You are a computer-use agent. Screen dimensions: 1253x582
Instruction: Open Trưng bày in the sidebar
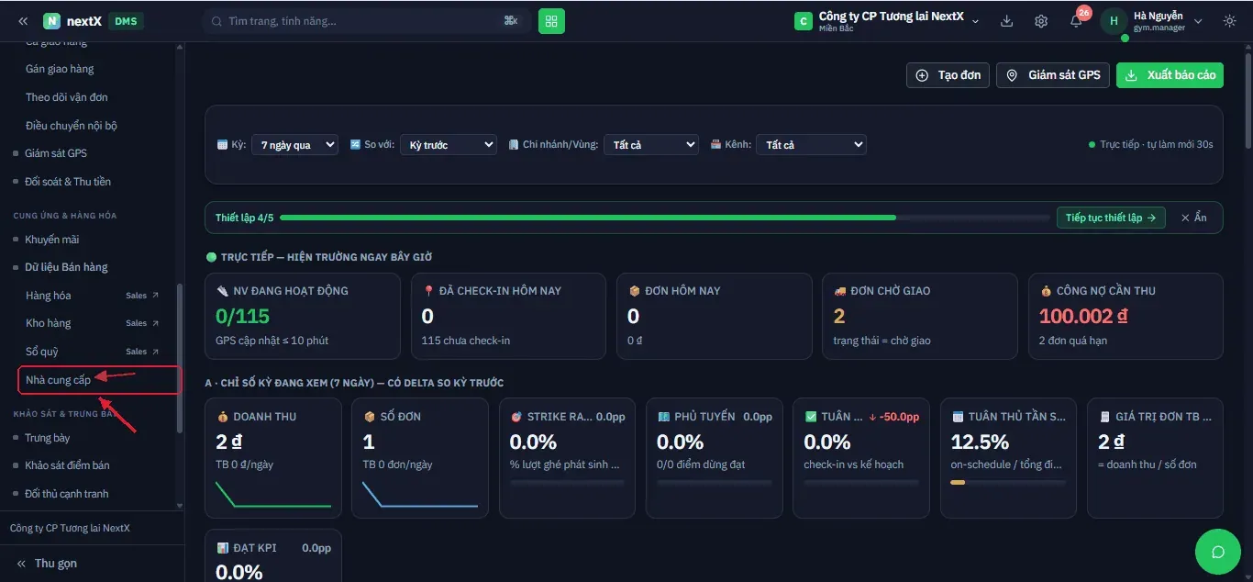tap(48, 438)
